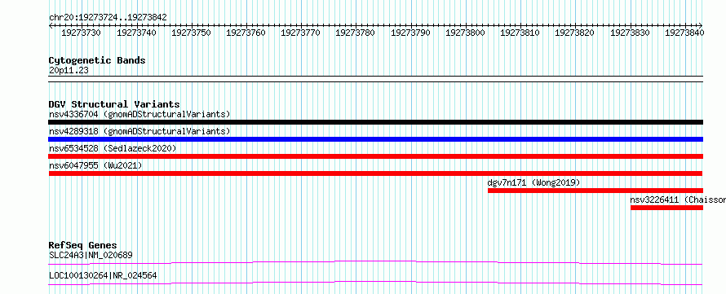The height and width of the screenshot is (294, 726).
Task: Click the RefSeq Genes track heading
Action: [83, 245]
